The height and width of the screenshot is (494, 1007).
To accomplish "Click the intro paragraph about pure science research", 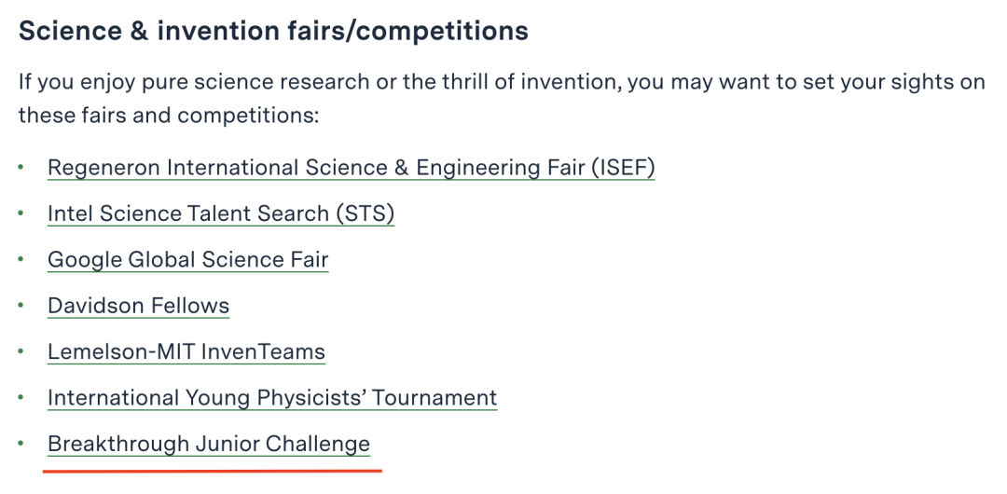I will 502,82.
